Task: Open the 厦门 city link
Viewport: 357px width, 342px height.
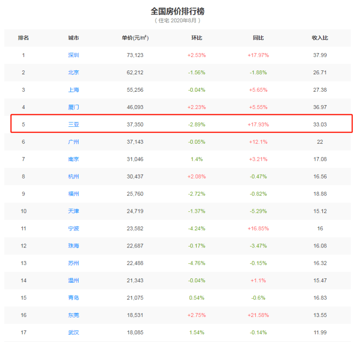Action: [73, 107]
